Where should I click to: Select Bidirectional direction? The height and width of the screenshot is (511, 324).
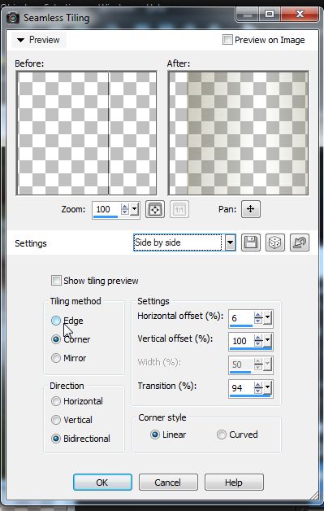pos(56,439)
